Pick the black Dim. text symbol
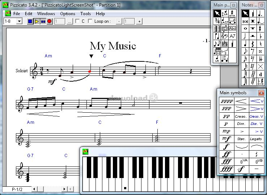267x195 pixels. (241, 124)
